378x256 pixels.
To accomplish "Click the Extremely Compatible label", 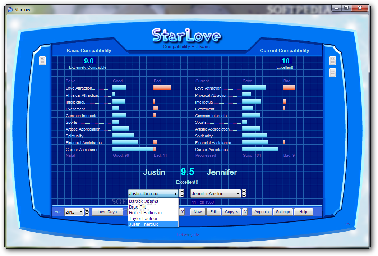I will click(x=88, y=67).
